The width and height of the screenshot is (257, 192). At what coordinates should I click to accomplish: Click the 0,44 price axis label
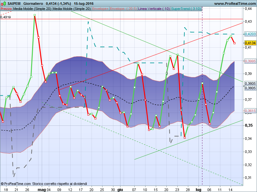pyautogui.click(x=248, y=9)
